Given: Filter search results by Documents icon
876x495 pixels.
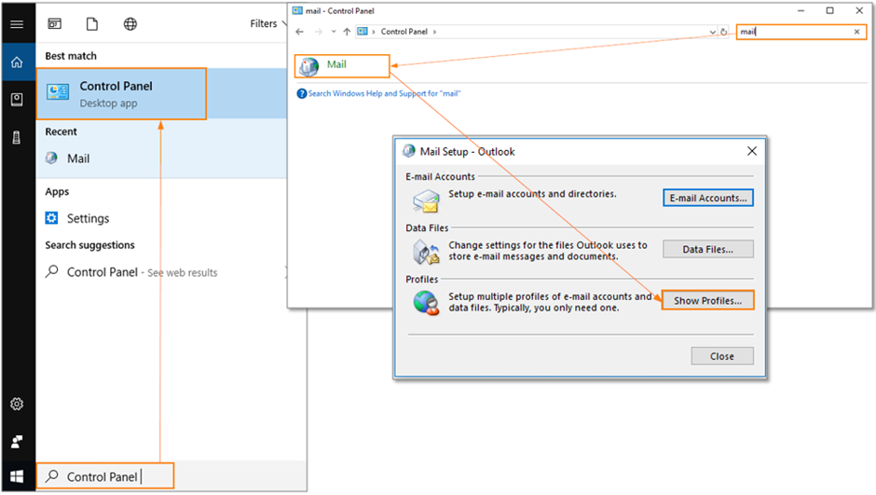Looking at the screenshot, I should (x=92, y=24).
